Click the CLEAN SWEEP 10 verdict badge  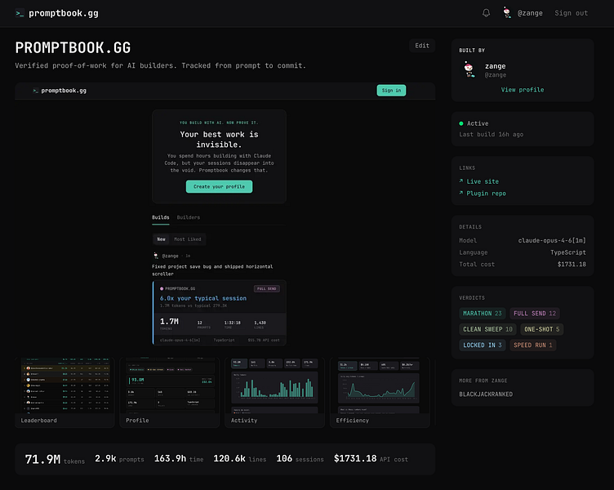click(487, 329)
